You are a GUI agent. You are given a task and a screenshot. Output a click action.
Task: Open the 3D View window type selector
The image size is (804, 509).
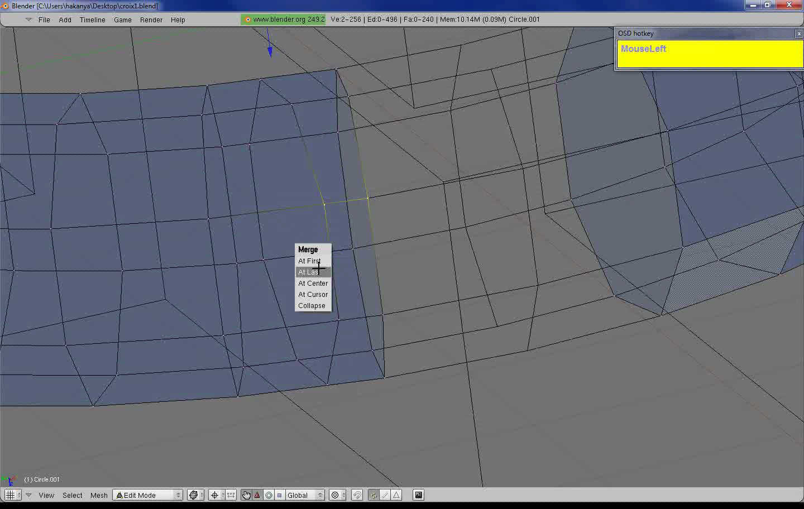point(12,495)
